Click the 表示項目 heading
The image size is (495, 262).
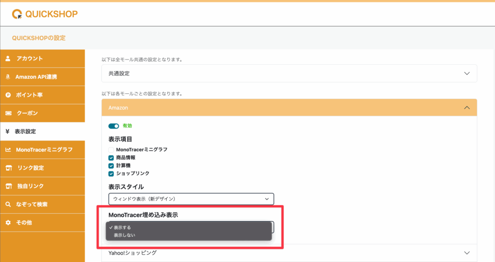[x=120, y=139]
